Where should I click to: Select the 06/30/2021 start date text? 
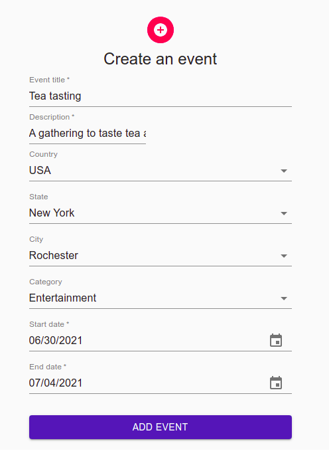click(x=56, y=341)
